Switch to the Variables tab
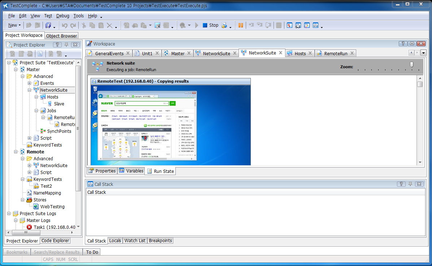The image size is (432, 266). pos(131,171)
